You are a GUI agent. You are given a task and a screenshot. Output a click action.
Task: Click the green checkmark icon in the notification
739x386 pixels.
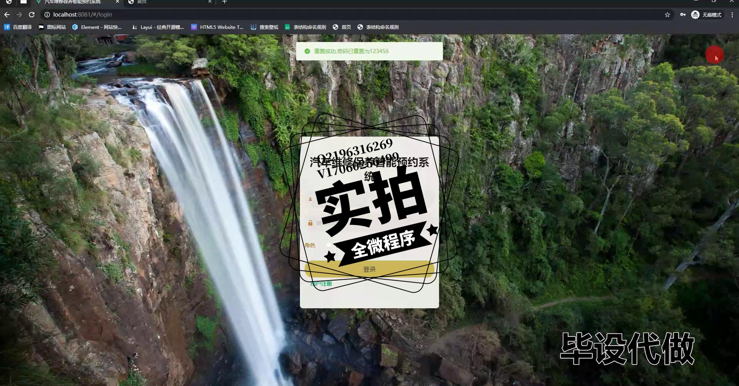click(307, 51)
